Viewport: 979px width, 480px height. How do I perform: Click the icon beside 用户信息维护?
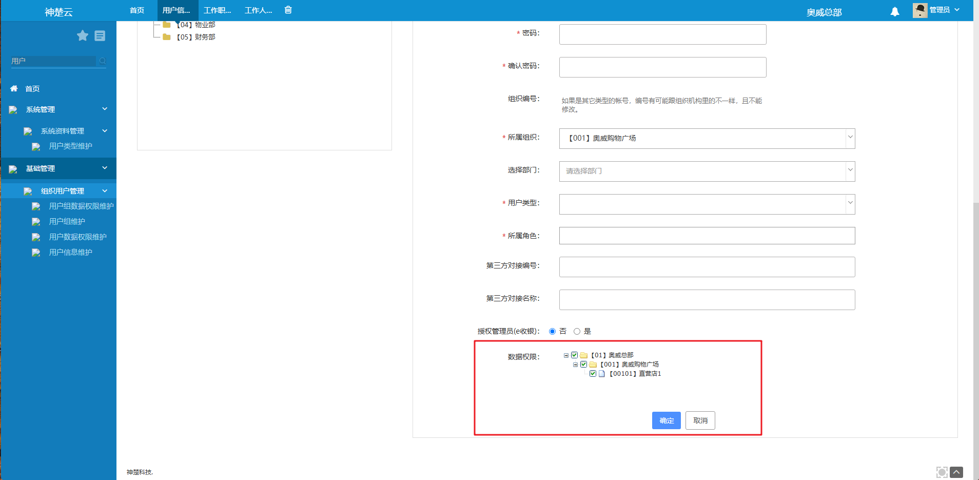click(x=36, y=253)
